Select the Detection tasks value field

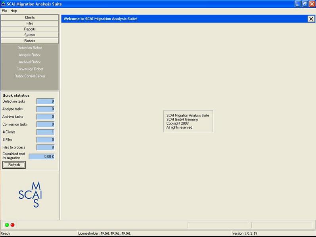point(45,102)
